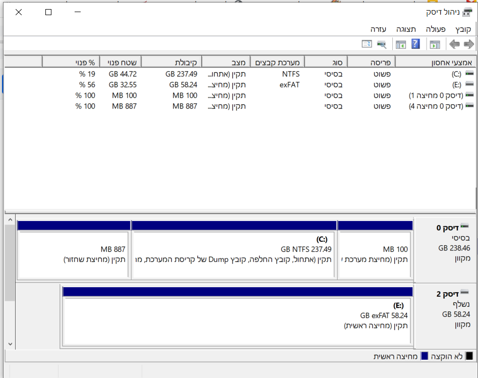Open the פעולה menu
The height and width of the screenshot is (378, 478).
(435, 29)
